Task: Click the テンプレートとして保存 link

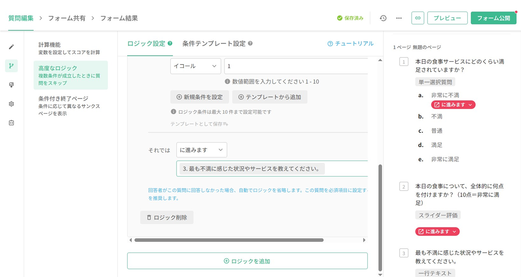Action: point(199,124)
